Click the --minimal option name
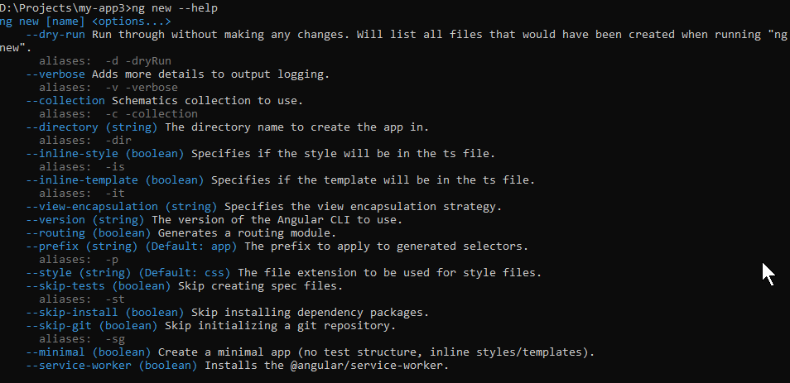Screen dimensions: 790x383 click(x=55, y=352)
